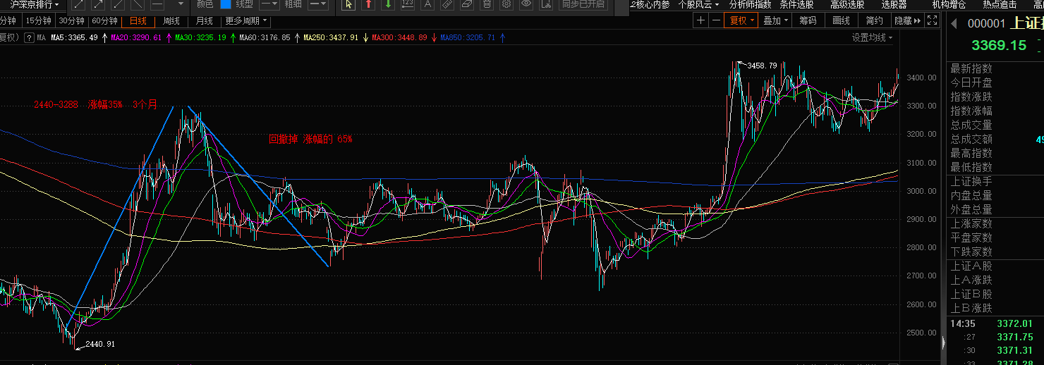Image resolution: width=1044 pixels, height=365 pixels.
Task: Open the 沪深京排行 ranking dropdown
Action: pos(35,4)
